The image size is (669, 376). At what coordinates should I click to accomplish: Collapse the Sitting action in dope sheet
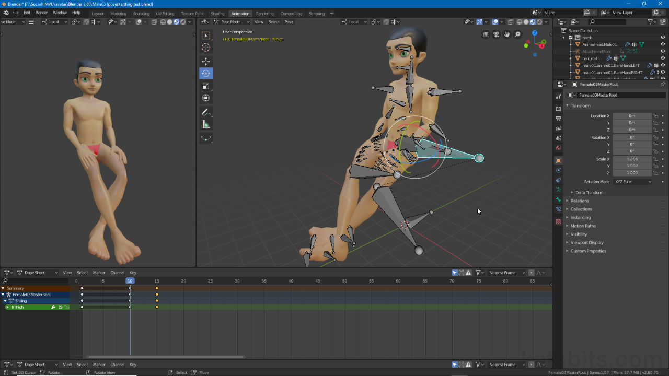(x=5, y=301)
